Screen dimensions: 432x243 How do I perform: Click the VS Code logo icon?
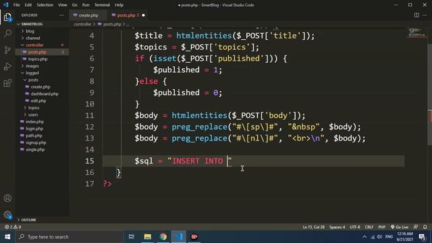tap(6, 5)
